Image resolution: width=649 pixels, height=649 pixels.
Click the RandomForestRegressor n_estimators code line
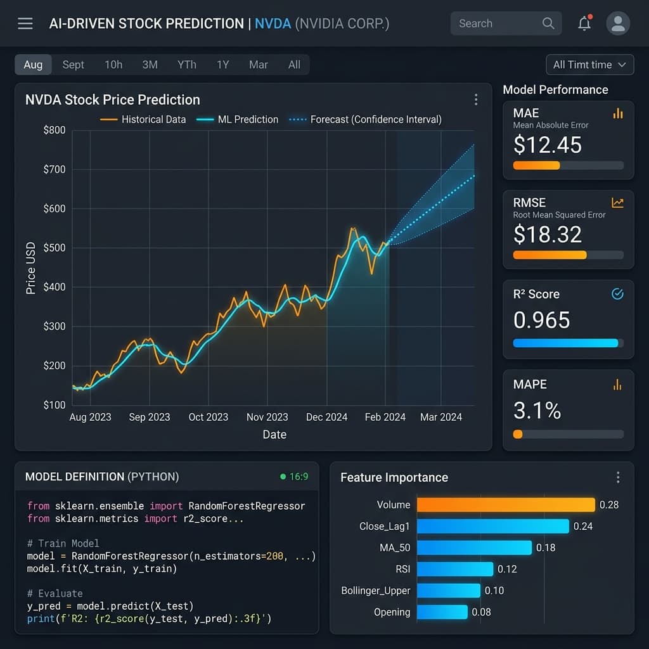pos(171,556)
